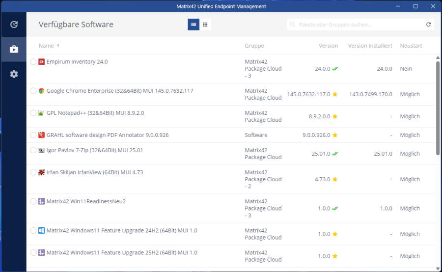Click the Google Chrome Enterprise package icon
Screen dimensions: 442x272
point(42,91)
